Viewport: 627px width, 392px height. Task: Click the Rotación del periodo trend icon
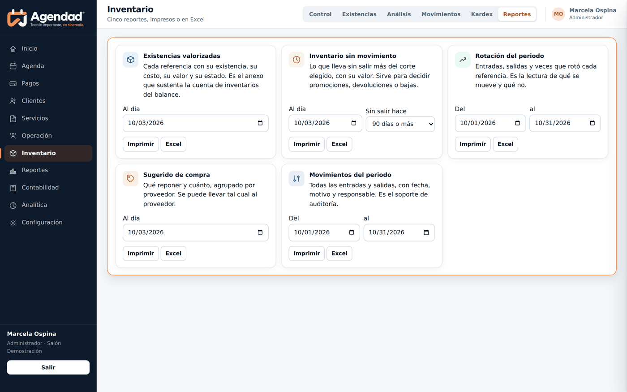(x=463, y=60)
